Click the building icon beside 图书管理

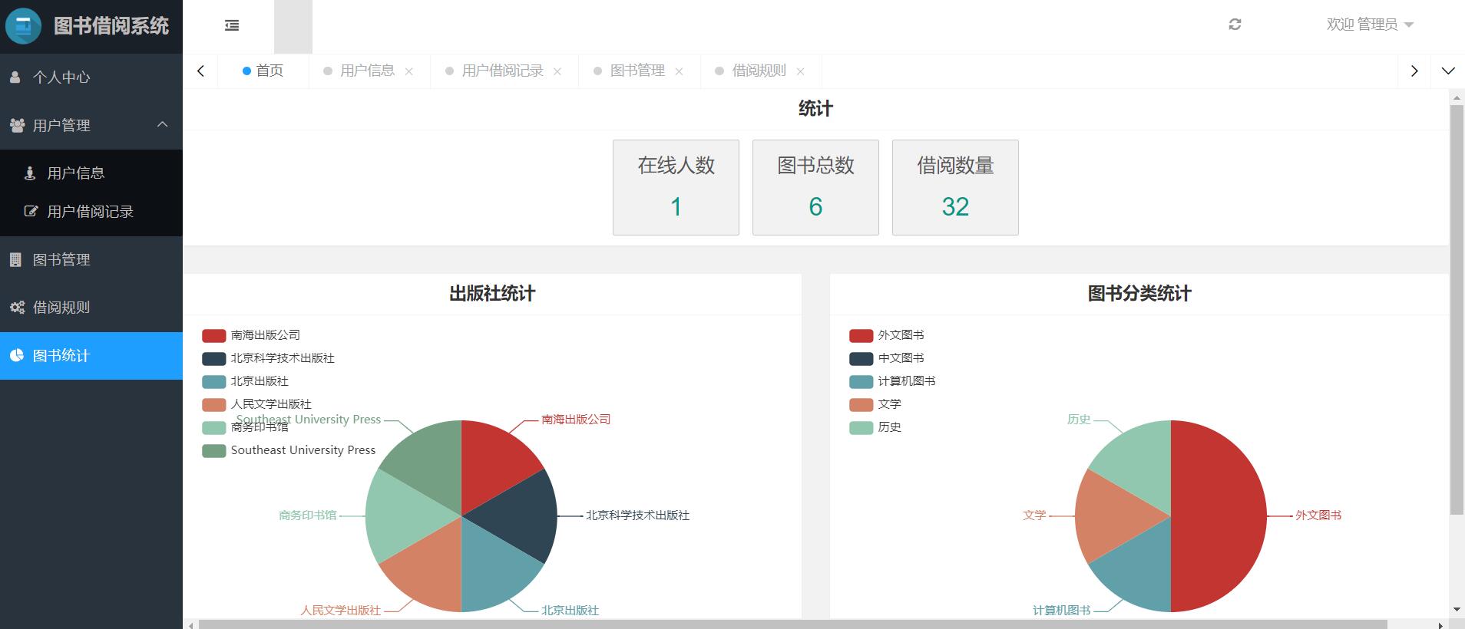[x=15, y=259]
